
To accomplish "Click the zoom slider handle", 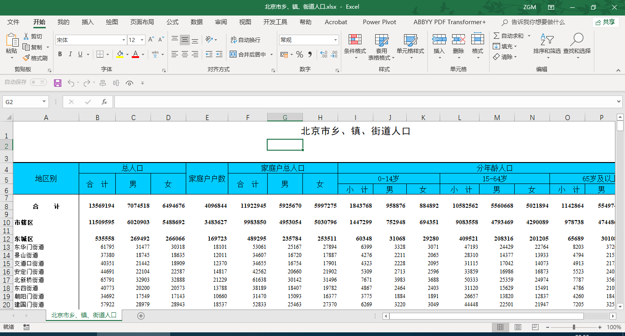I will [x=574, y=327].
